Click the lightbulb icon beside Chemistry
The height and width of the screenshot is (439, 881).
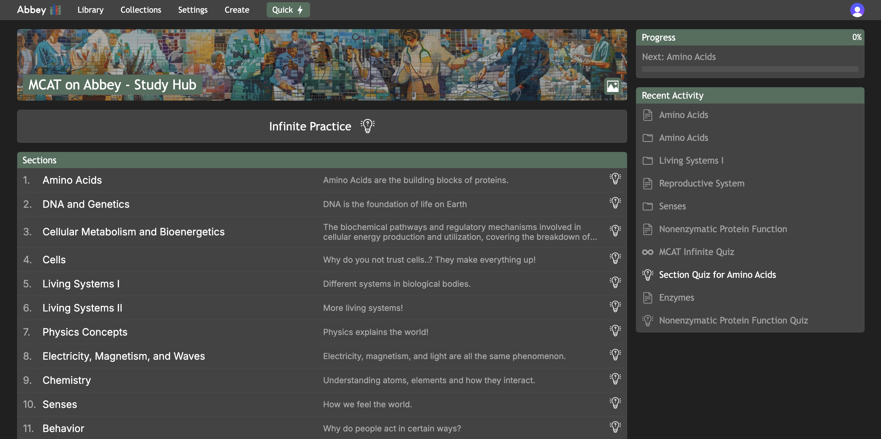(615, 379)
